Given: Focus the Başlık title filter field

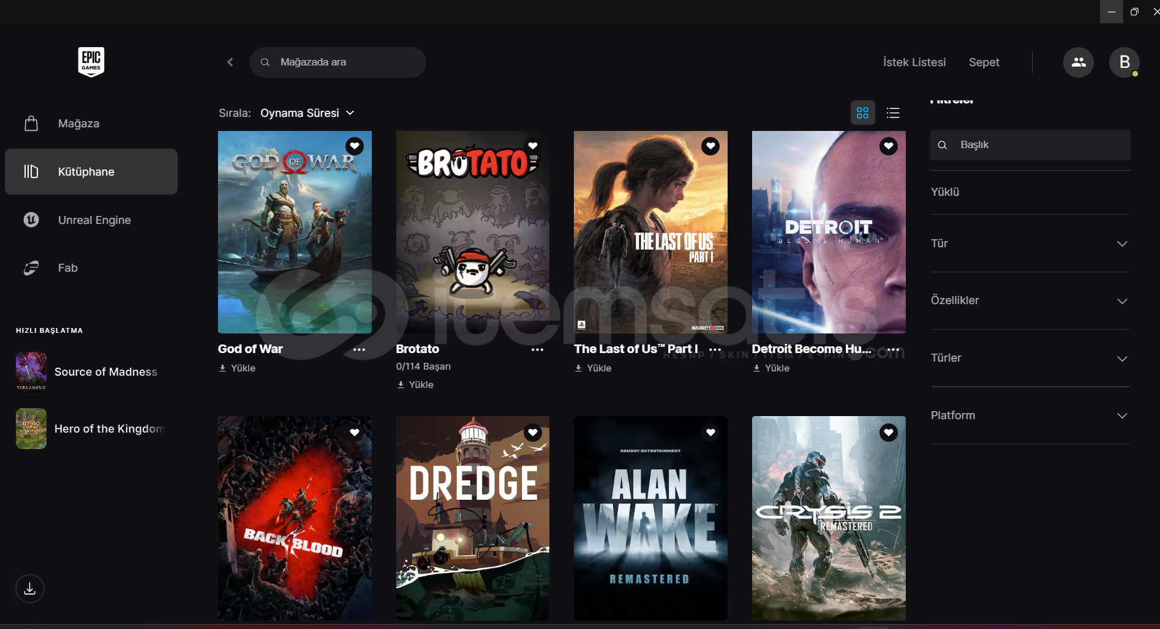Looking at the screenshot, I should (1030, 145).
